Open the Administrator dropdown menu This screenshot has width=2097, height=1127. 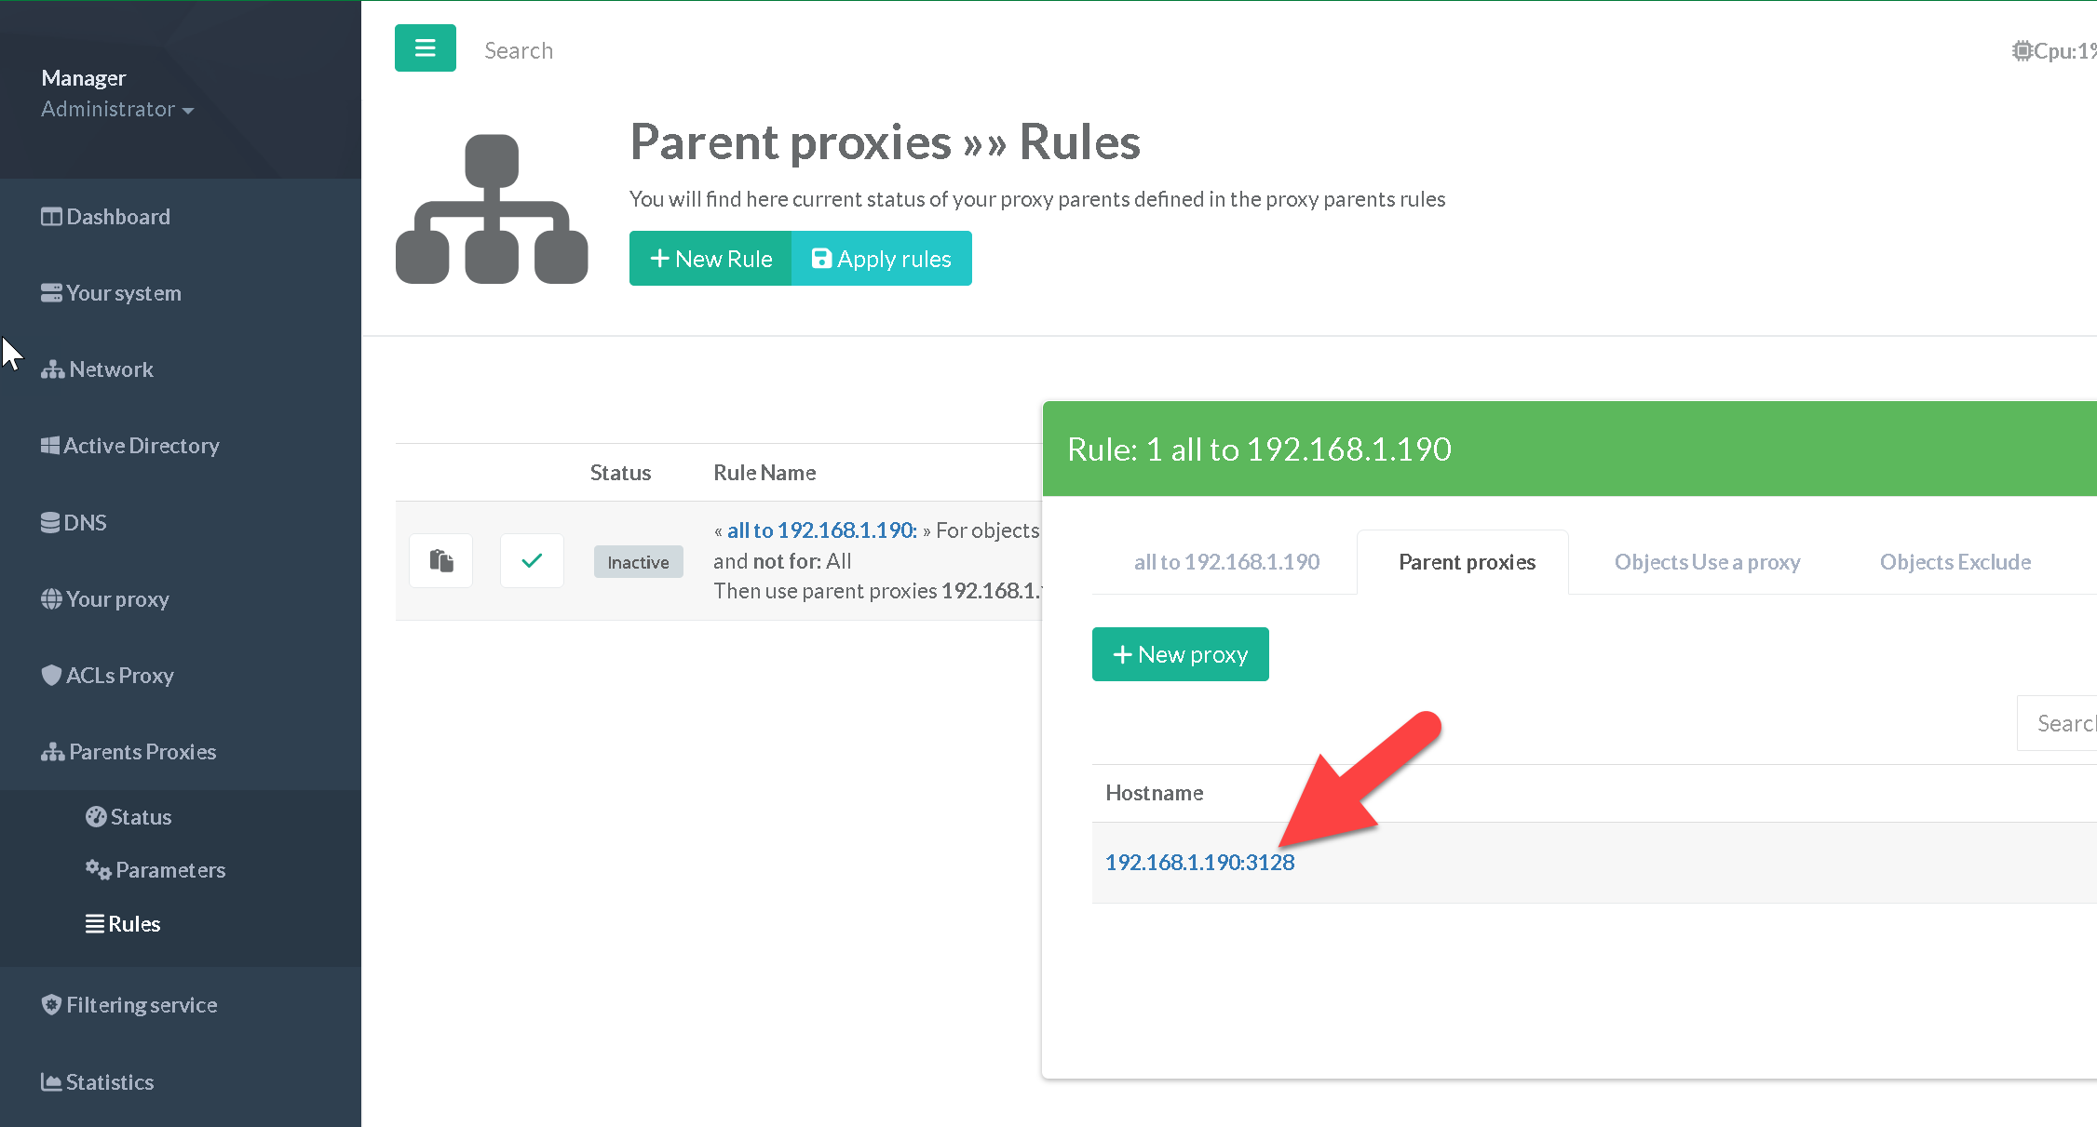pyautogui.click(x=117, y=110)
